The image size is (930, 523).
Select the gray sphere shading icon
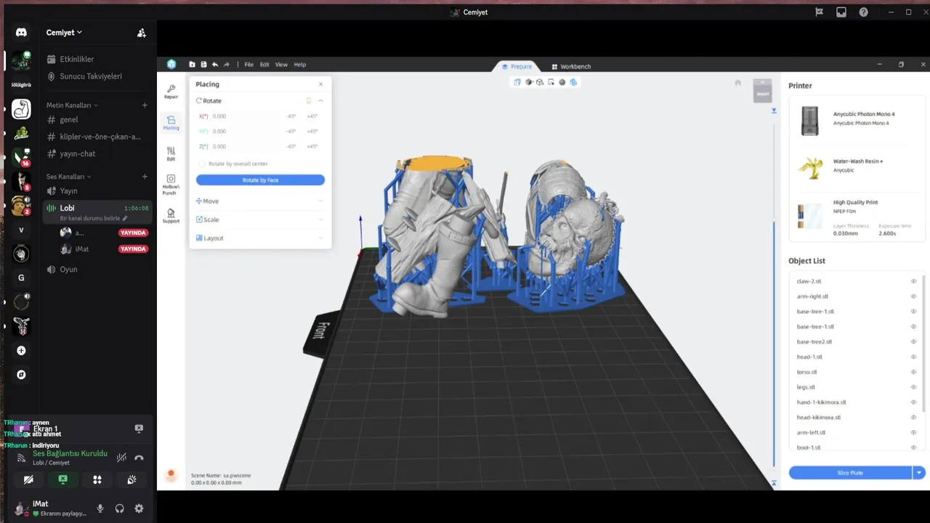(562, 82)
